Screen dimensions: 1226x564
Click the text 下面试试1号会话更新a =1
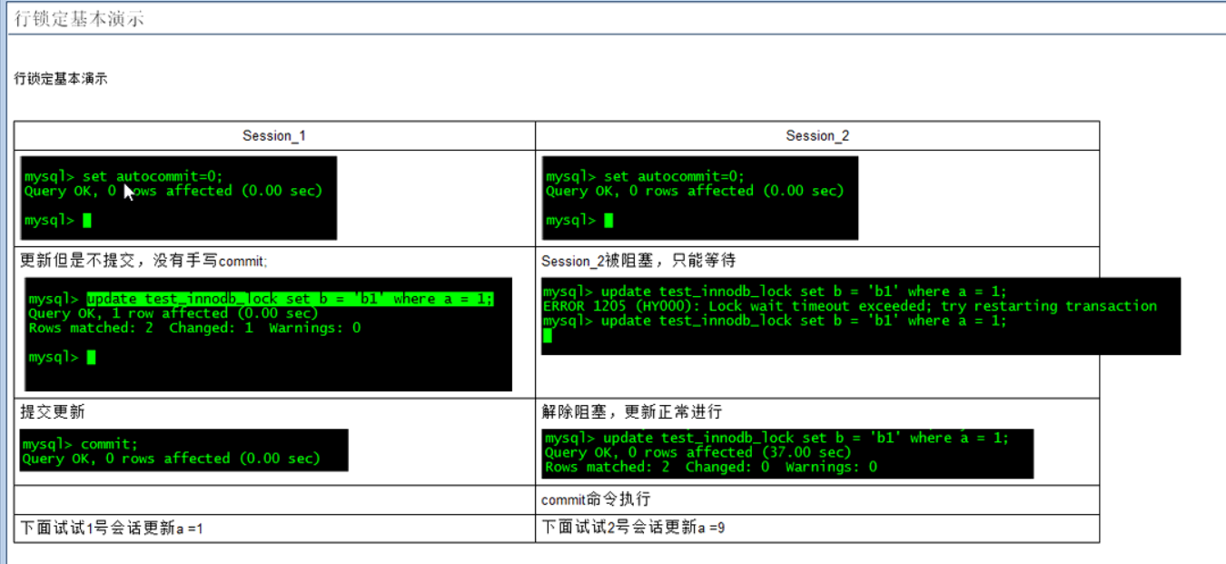pos(112,528)
